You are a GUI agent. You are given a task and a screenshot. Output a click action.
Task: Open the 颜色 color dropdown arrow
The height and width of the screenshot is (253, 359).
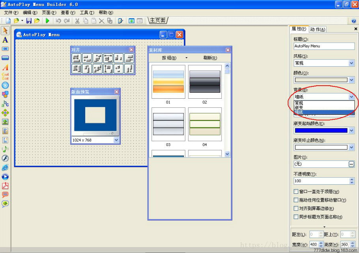click(352, 80)
